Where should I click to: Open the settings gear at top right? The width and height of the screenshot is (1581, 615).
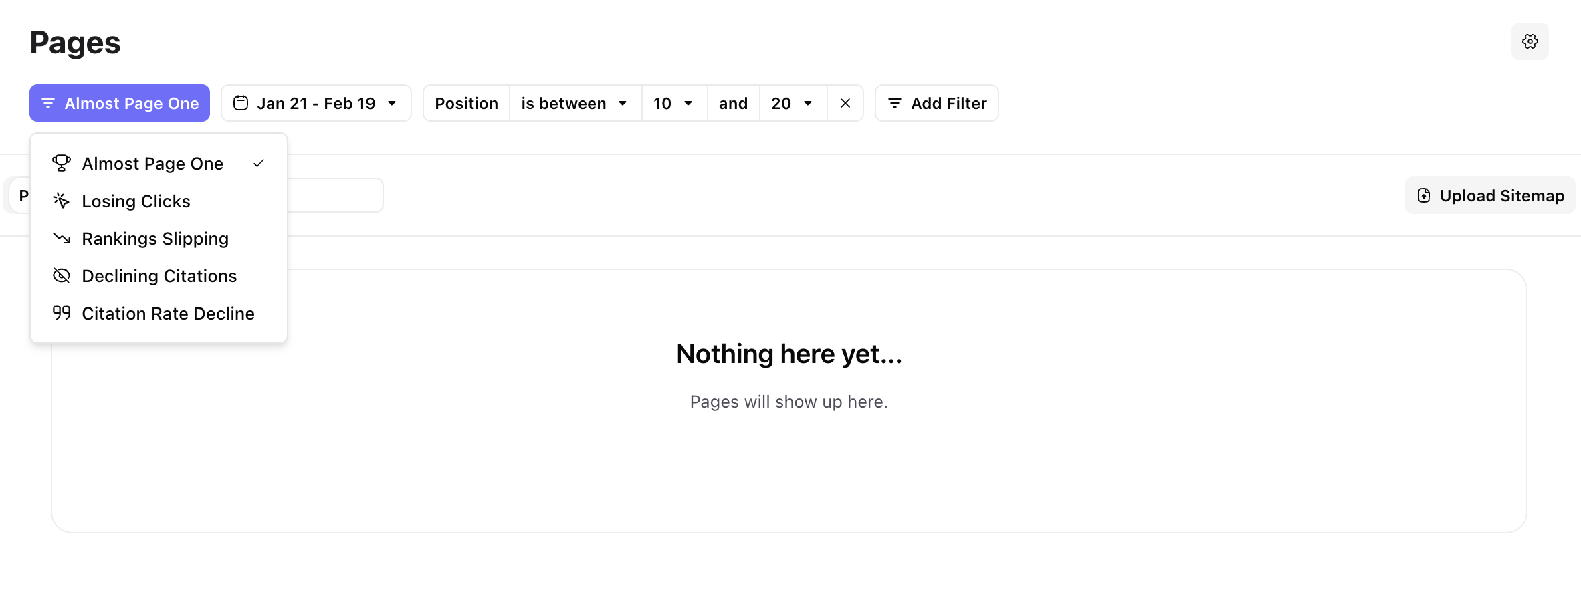[x=1530, y=41]
